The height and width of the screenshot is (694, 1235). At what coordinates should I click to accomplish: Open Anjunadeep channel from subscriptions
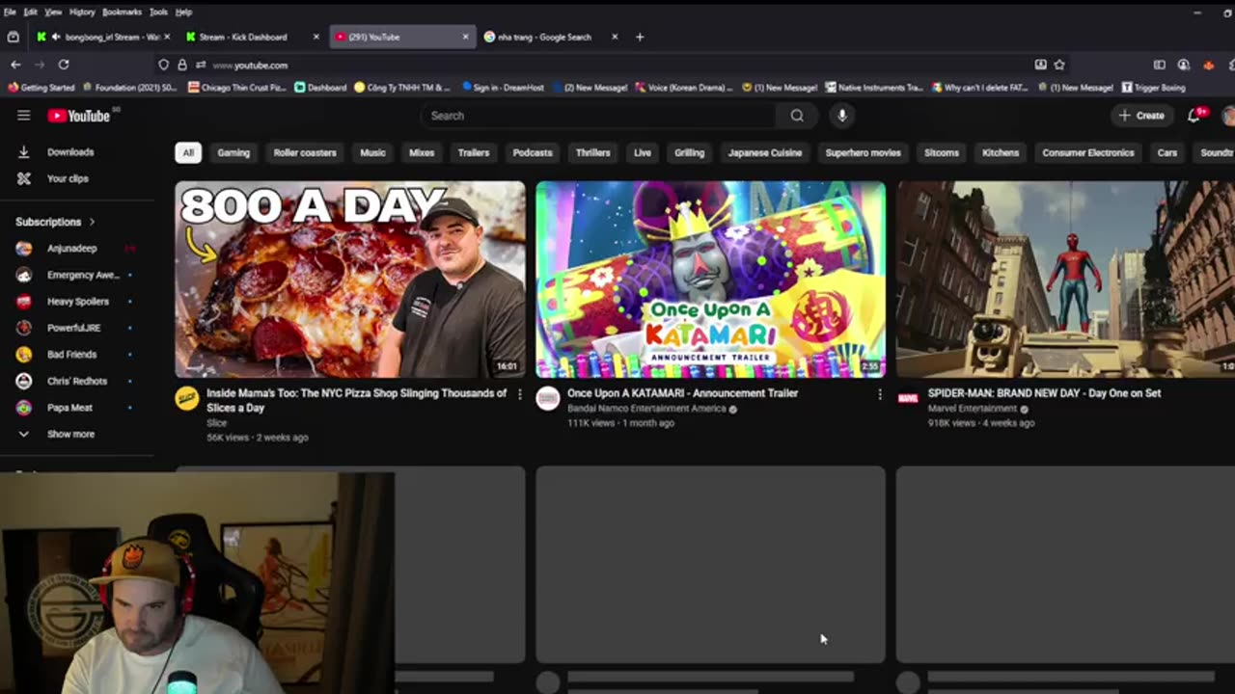point(72,249)
